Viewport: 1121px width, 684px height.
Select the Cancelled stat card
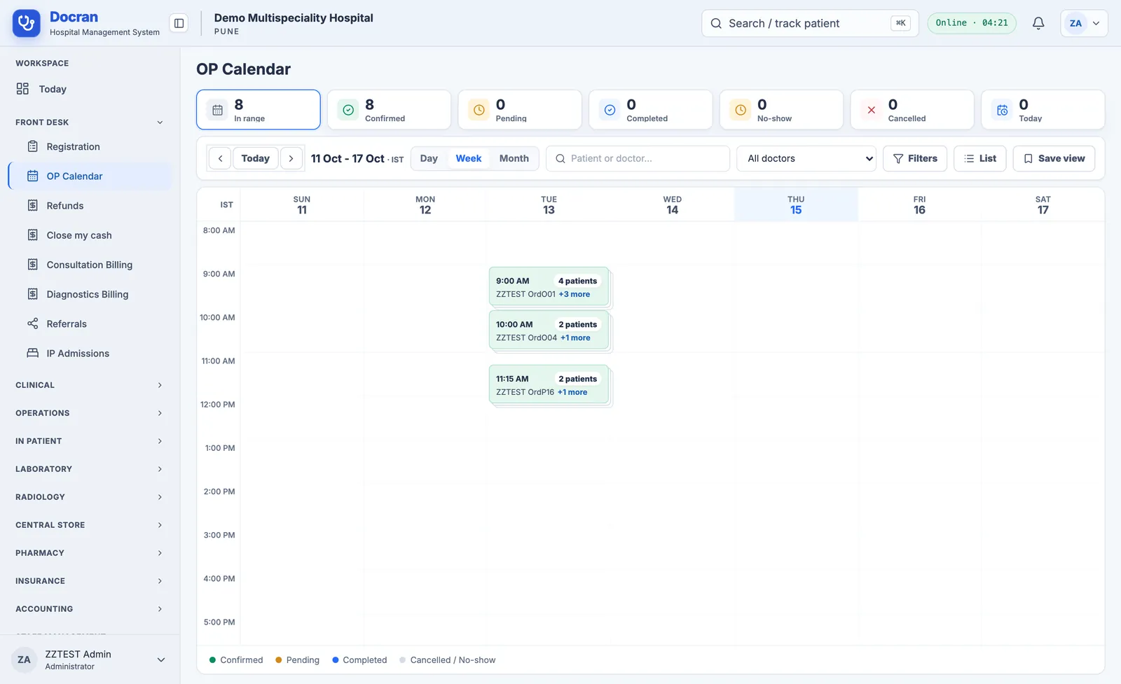912,110
